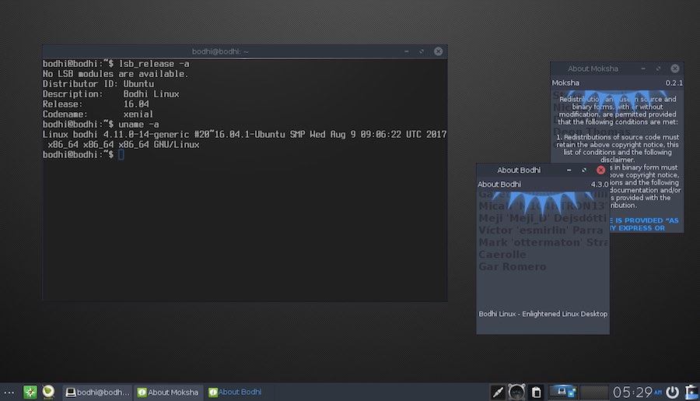Click 'Mark ottermaton' credit line

pos(544,242)
